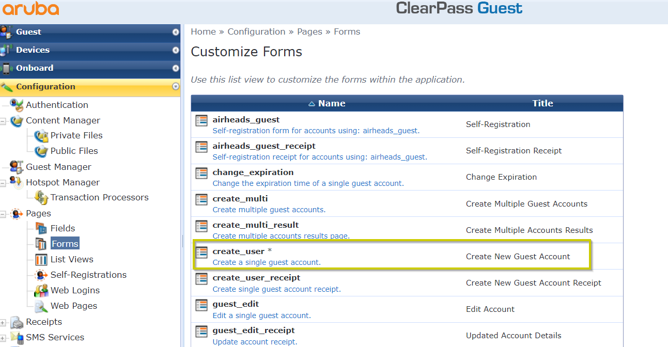
Task: Open Forms in breadcrumb
Action: 347,31
